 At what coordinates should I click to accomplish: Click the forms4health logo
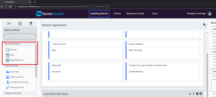pyautogui.click(x=50, y=14)
